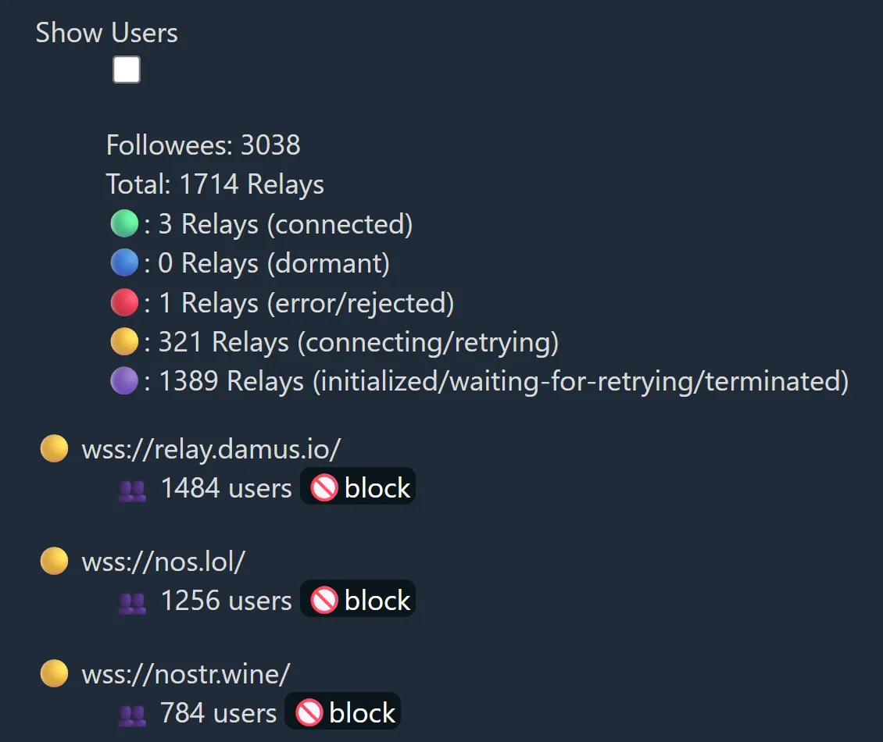Click the users icon under relay.damus.io
Image resolution: width=883 pixels, height=742 pixels.
tap(132, 490)
